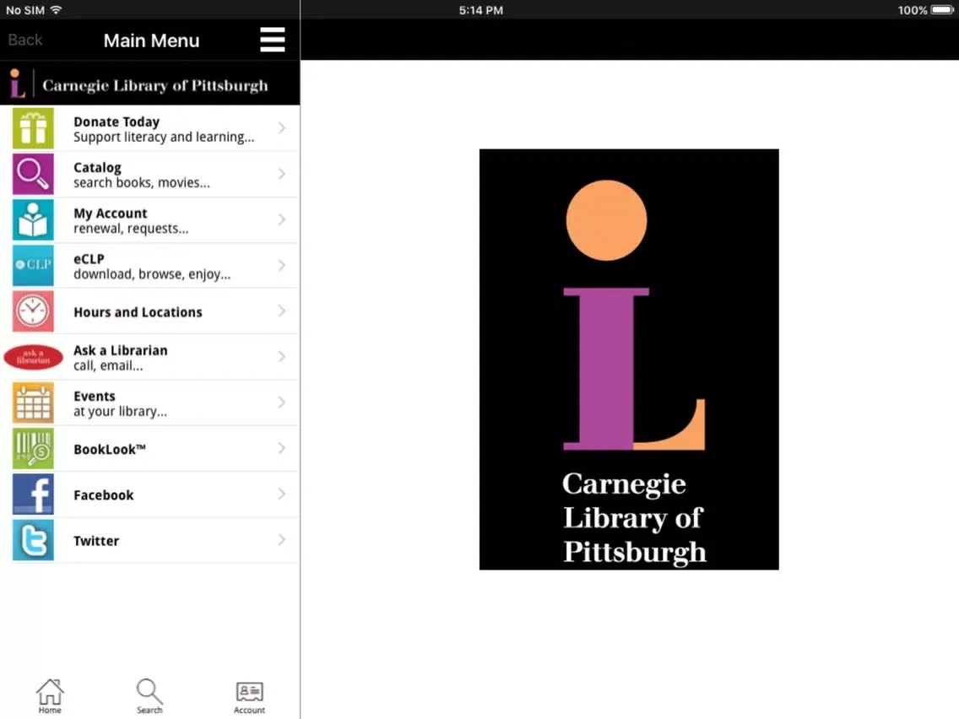The height and width of the screenshot is (719, 959).
Task: Click the small library logo in header
Action: click(17, 84)
